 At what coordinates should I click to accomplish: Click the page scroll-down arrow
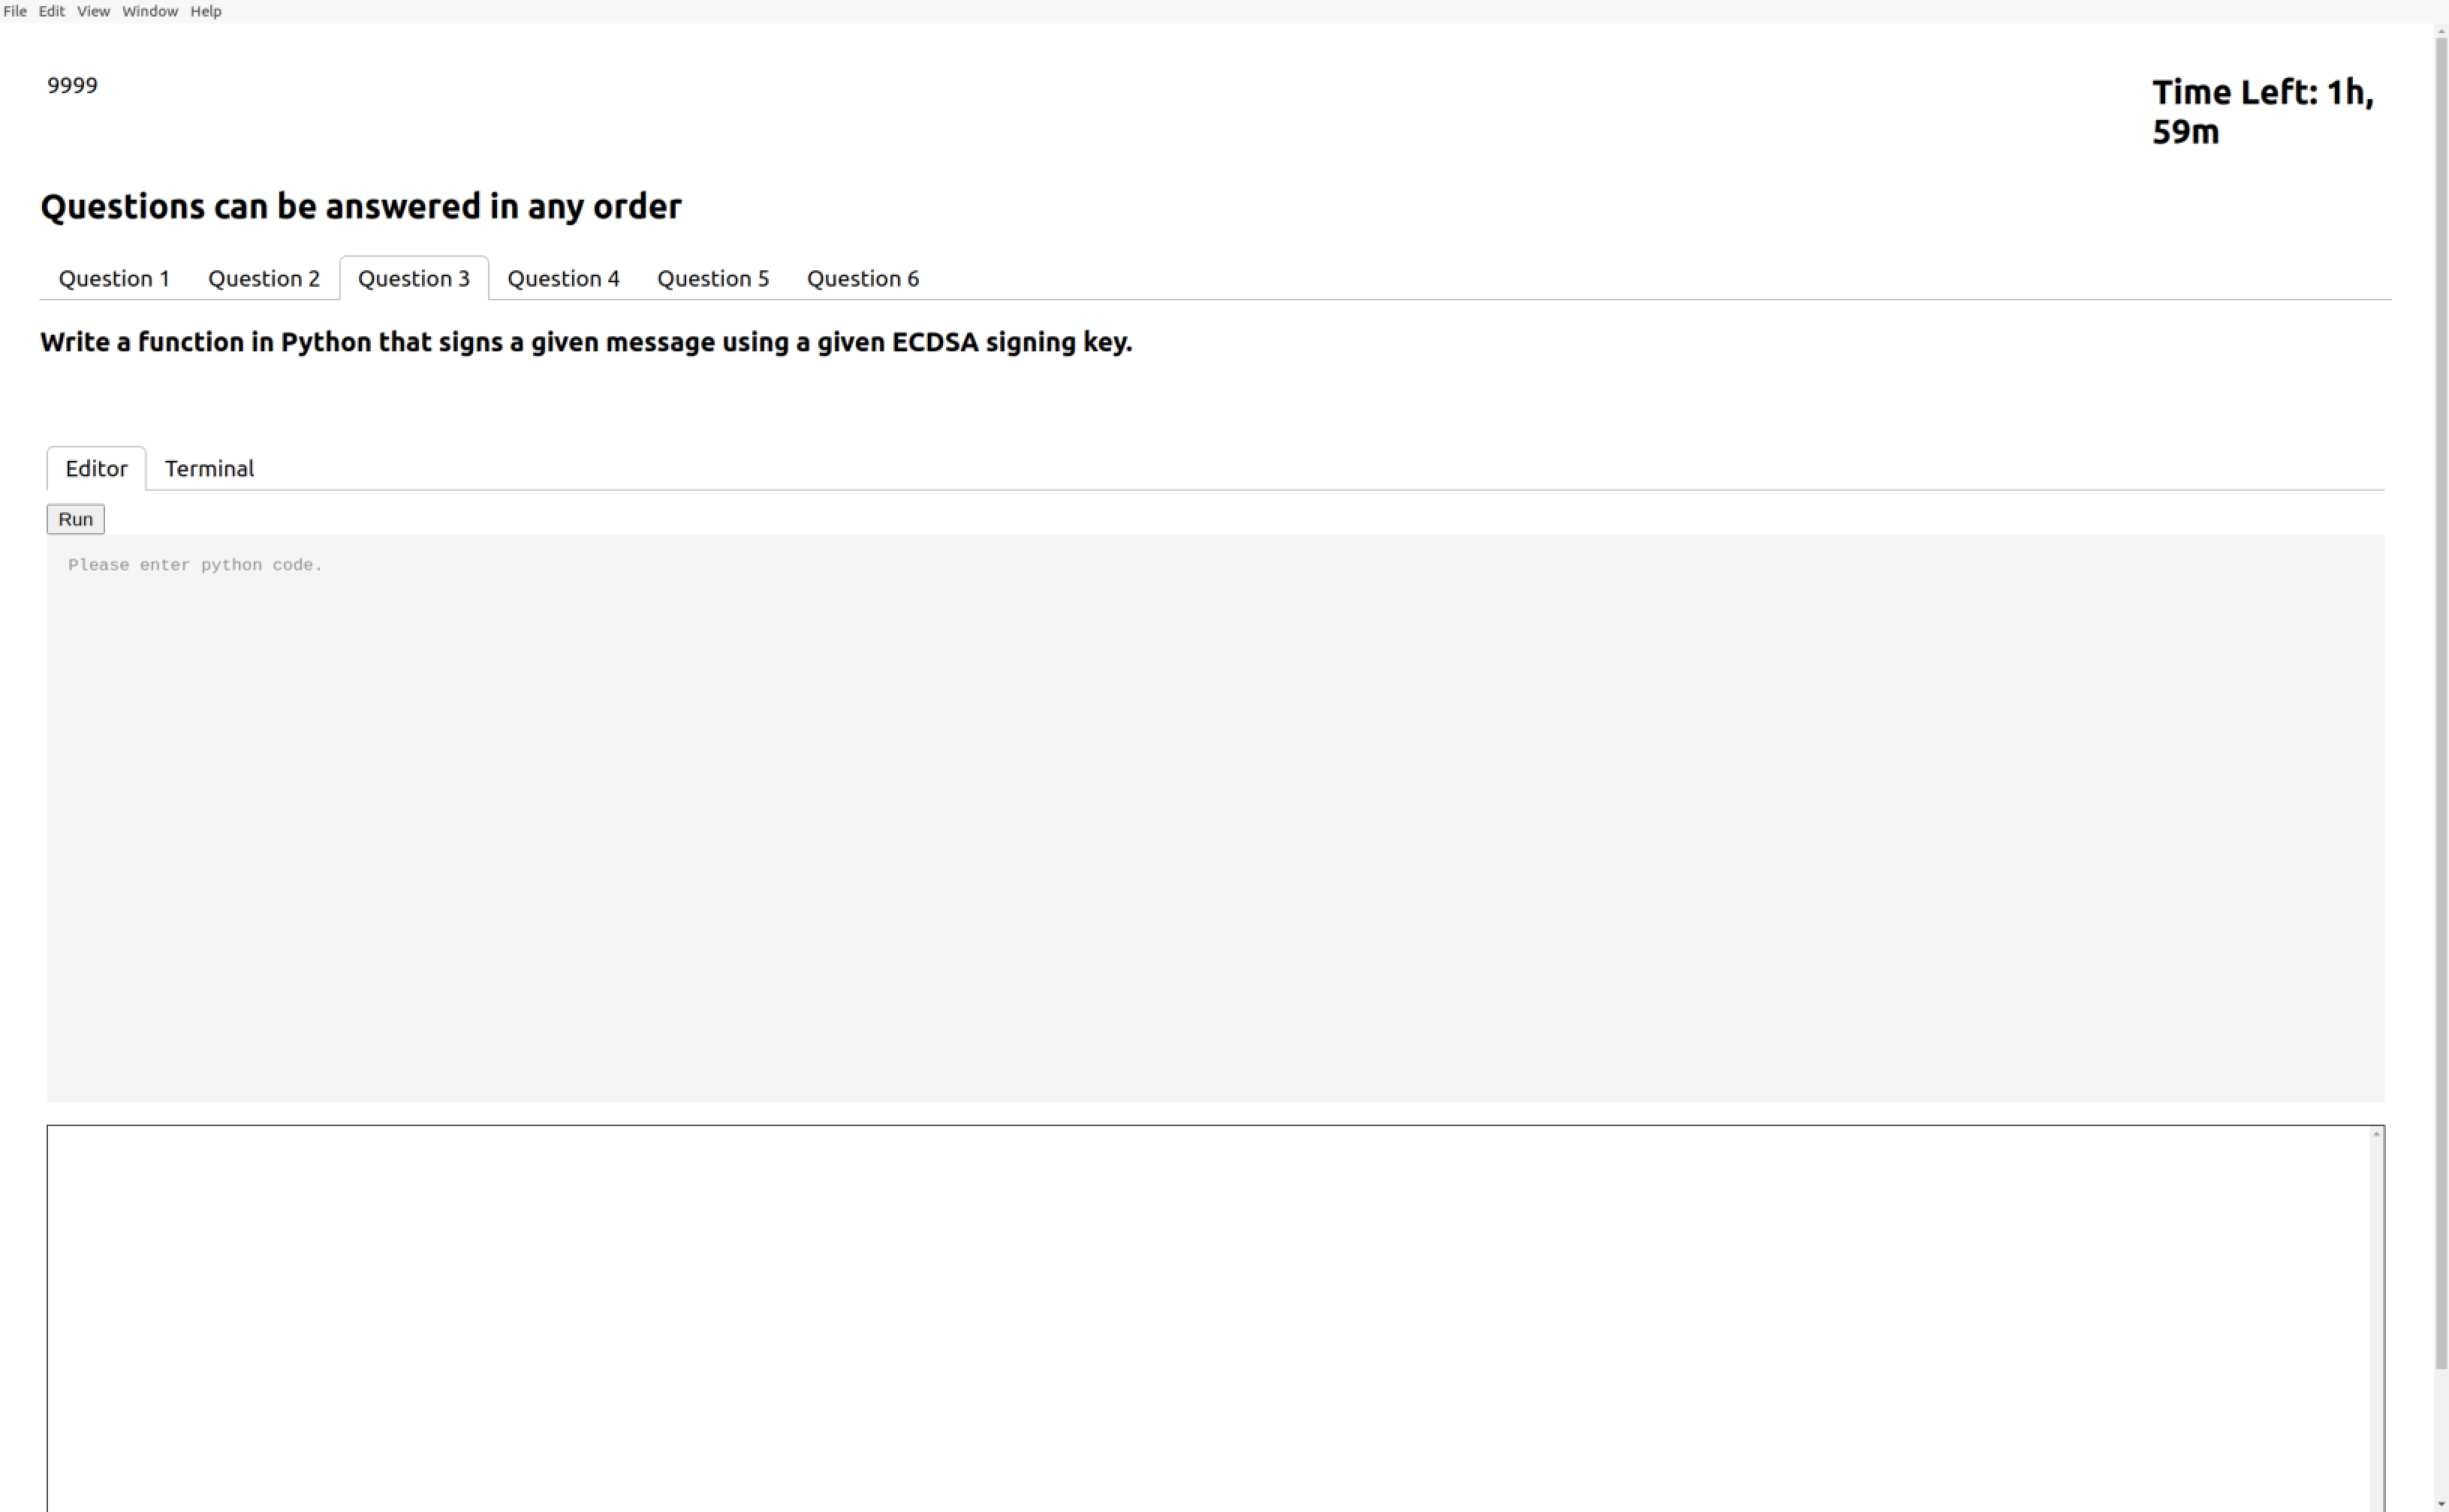[x=2441, y=1504]
